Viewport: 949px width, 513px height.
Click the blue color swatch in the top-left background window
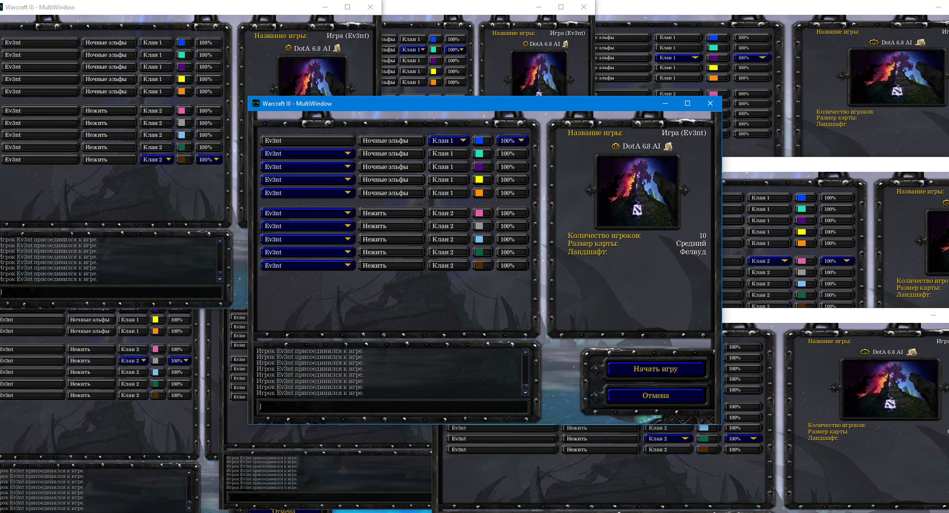pos(182,42)
